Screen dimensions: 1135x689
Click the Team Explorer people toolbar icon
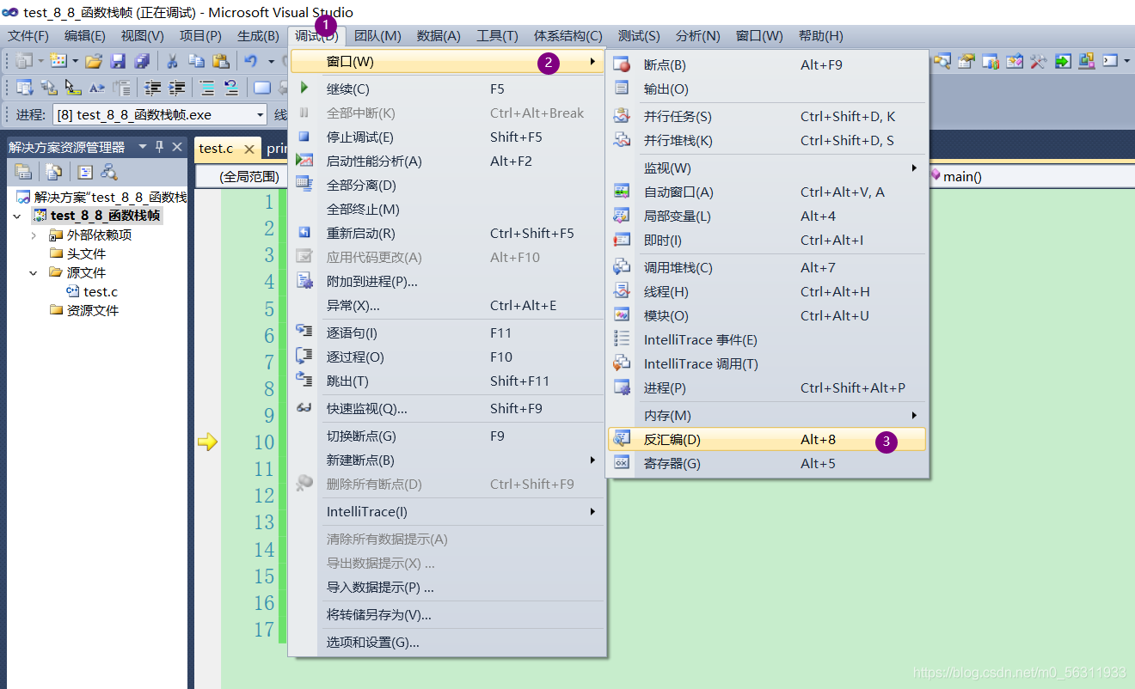991,61
